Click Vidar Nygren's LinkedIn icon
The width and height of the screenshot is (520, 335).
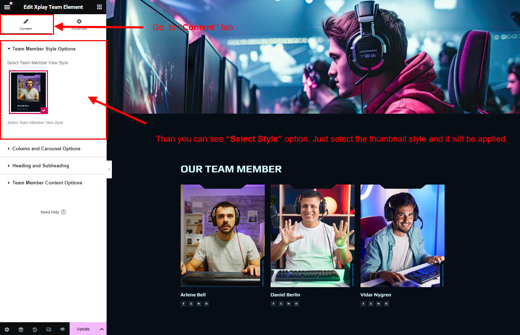(x=379, y=304)
